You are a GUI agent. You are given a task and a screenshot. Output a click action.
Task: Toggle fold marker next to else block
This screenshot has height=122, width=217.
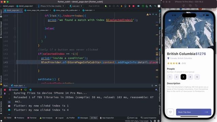[15, 28]
